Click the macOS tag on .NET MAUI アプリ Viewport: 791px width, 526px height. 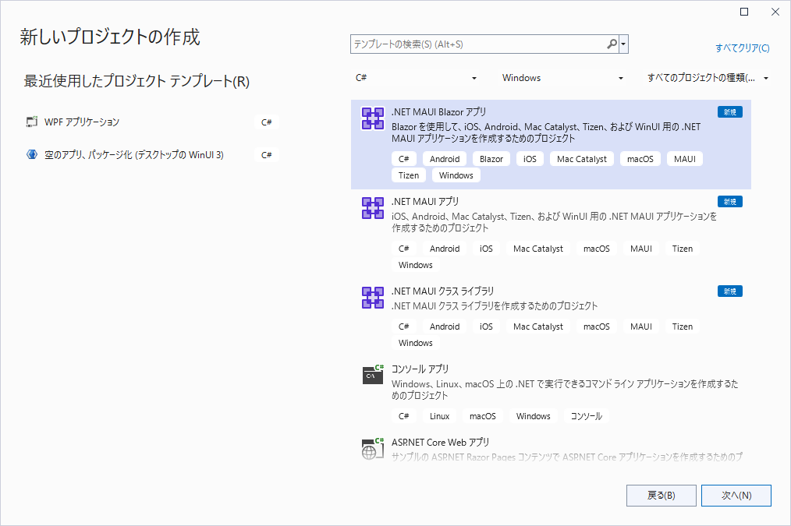point(596,249)
